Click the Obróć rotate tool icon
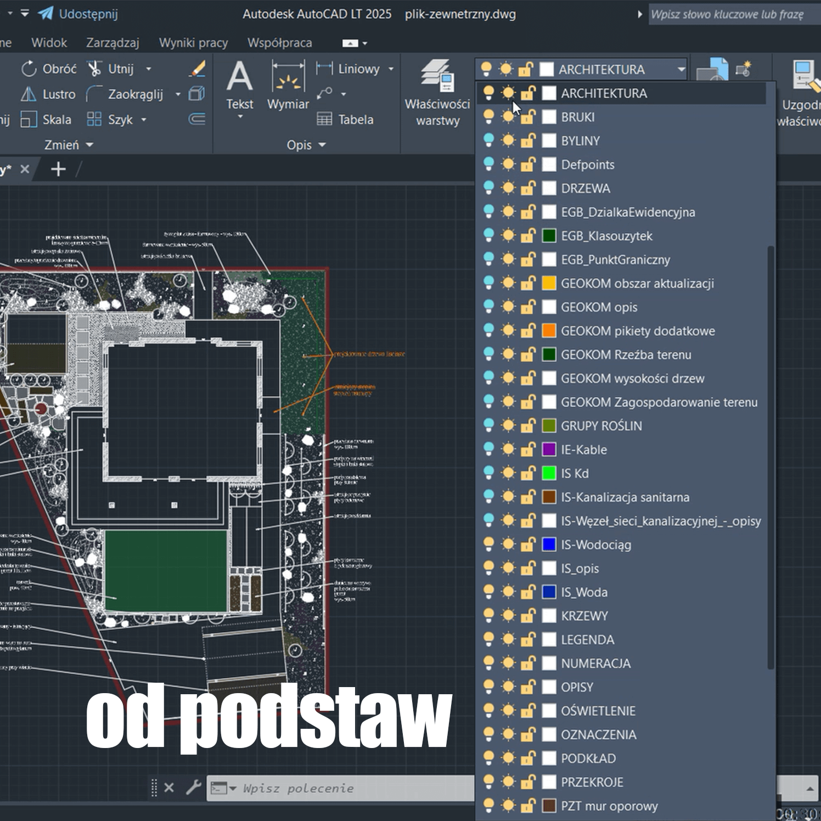821x821 pixels. pos(29,69)
